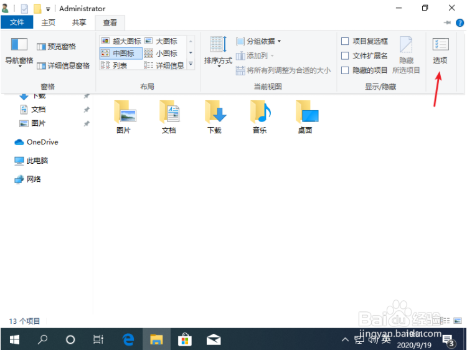Click new folder icon in title bar
Viewport: 467px width, 350px height.
pos(37,9)
